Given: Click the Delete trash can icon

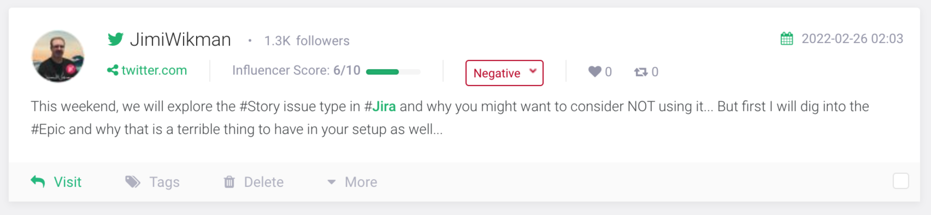Looking at the screenshot, I should [229, 182].
